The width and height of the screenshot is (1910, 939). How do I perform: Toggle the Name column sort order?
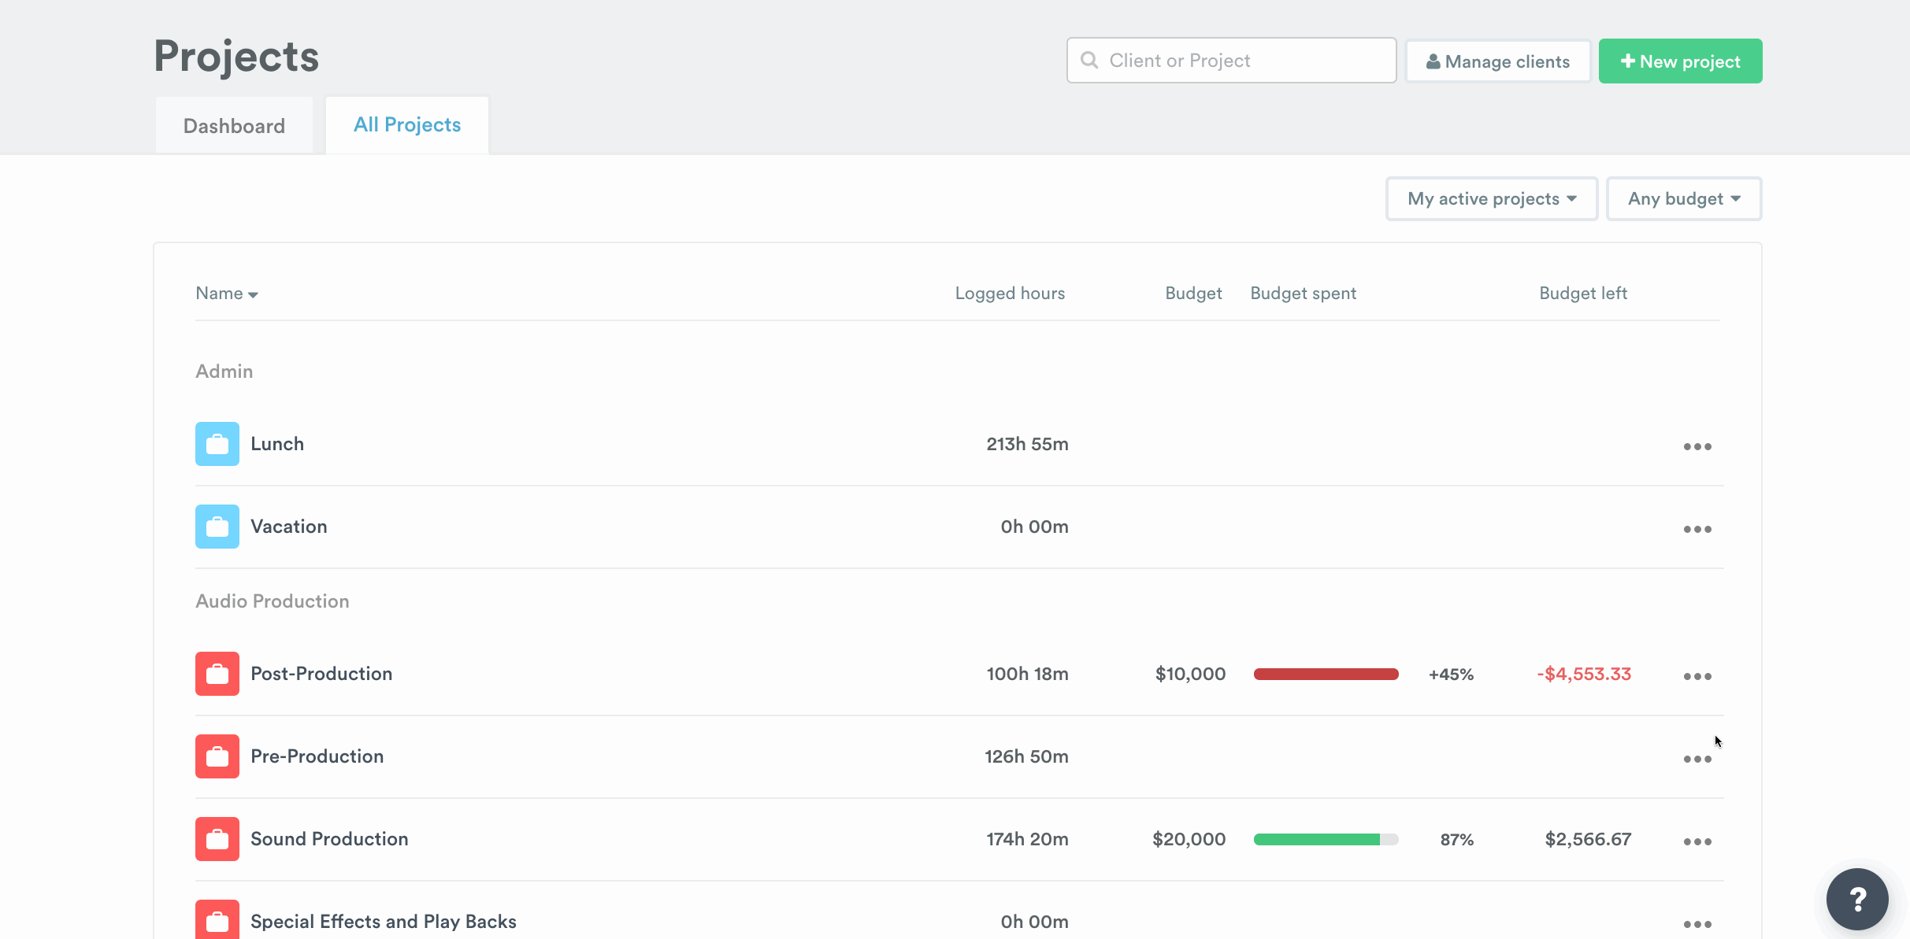click(226, 293)
